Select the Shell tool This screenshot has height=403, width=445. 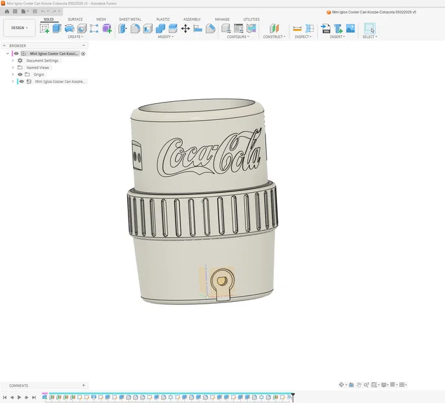(x=148, y=28)
